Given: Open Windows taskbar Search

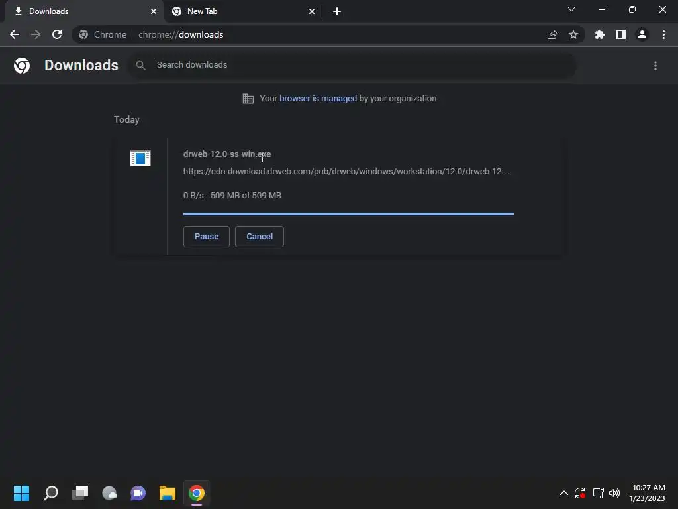Looking at the screenshot, I should pos(51,493).
